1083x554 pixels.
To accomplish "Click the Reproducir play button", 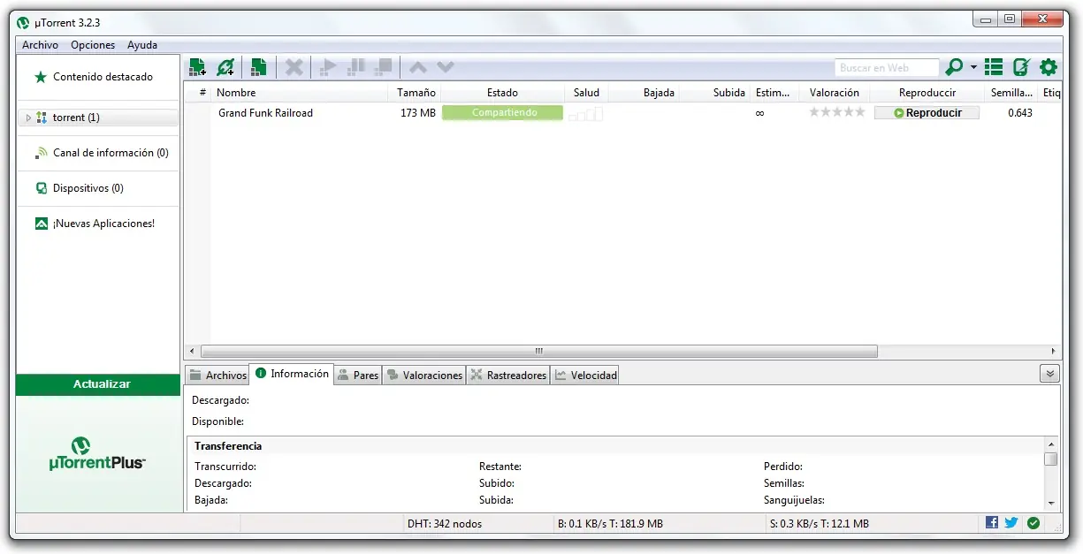I will coord(927,113).
